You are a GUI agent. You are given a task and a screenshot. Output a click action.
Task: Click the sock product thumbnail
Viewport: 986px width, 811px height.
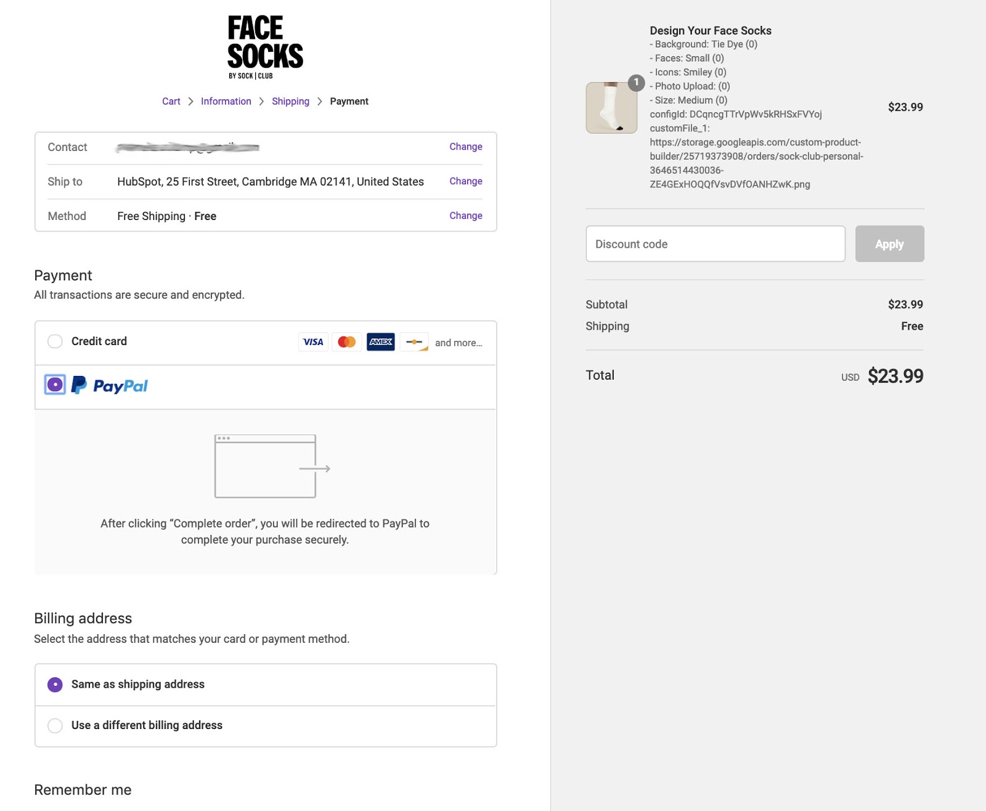tap(611, 108)
